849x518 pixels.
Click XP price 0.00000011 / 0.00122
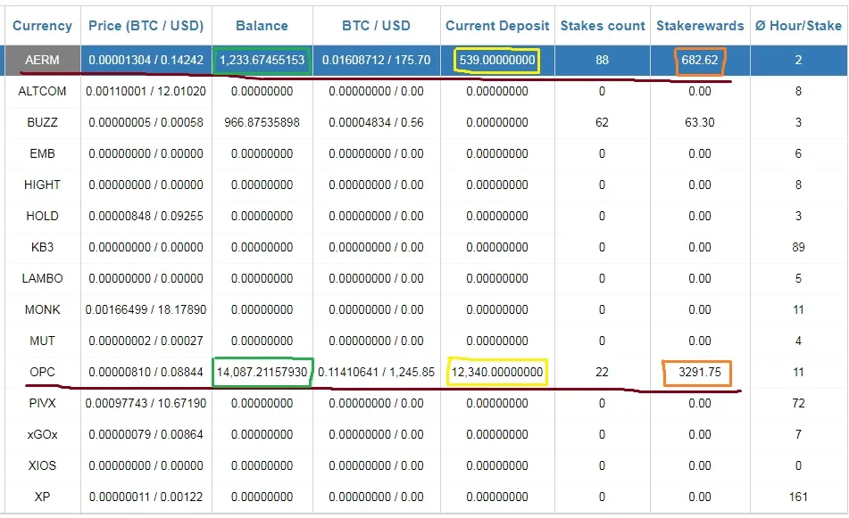tap(146, 497)
